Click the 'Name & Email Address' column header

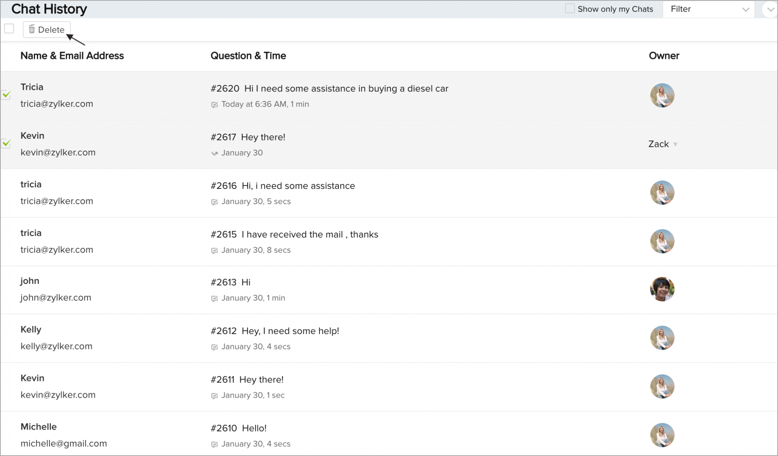72,56
